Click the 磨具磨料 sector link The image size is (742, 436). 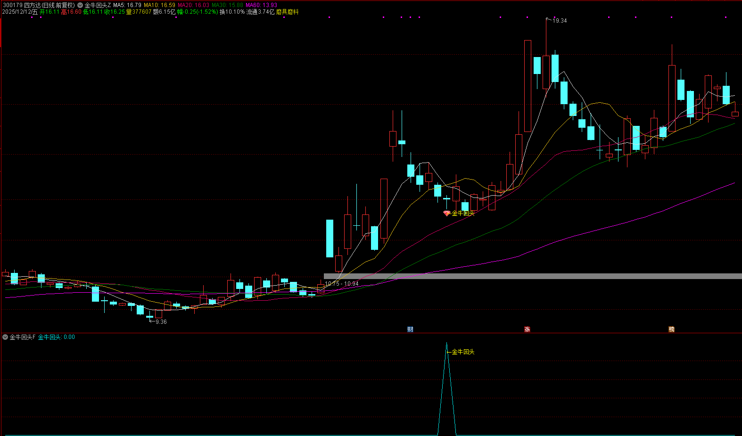[288, 12]
